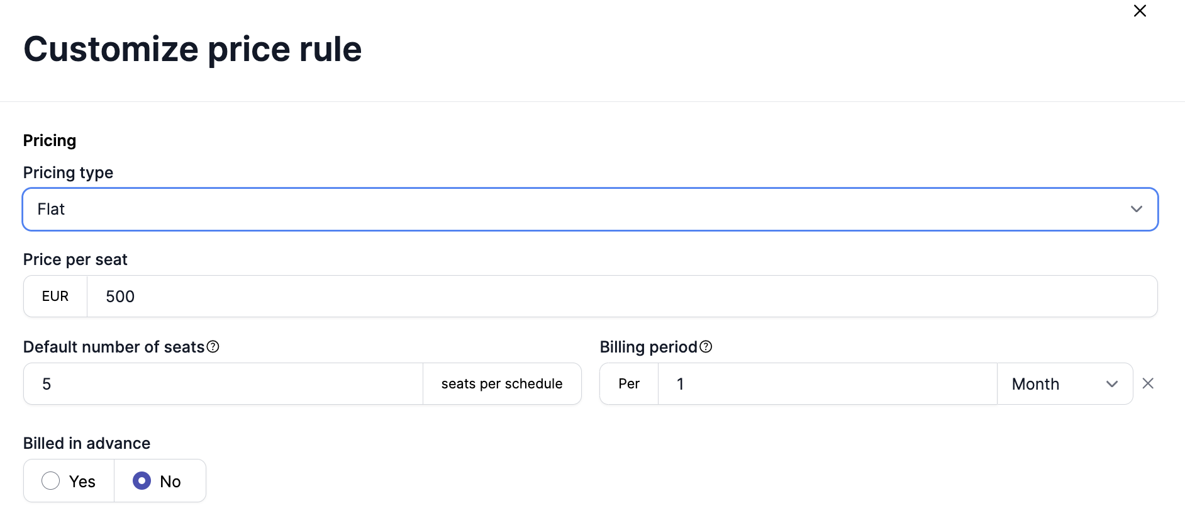Clear billing period using the X icon
Screen dimensions: 1185x525
[x=1147, y=383]
